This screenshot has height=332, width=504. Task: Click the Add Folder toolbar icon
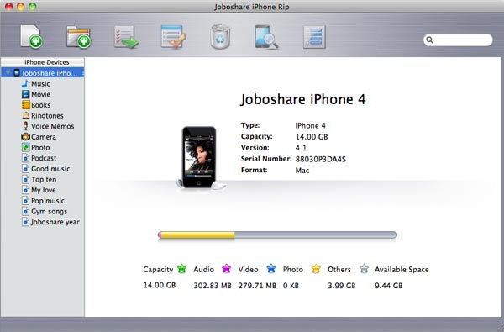(x=78, y=37)
